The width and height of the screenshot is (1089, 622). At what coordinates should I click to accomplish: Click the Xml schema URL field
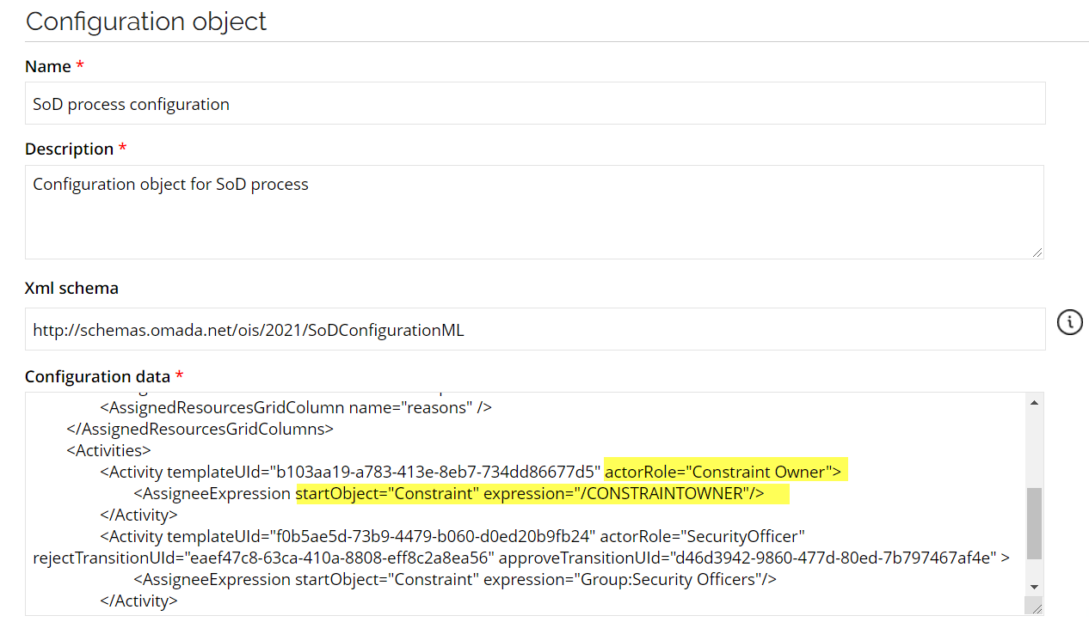(x=535, y=329)
